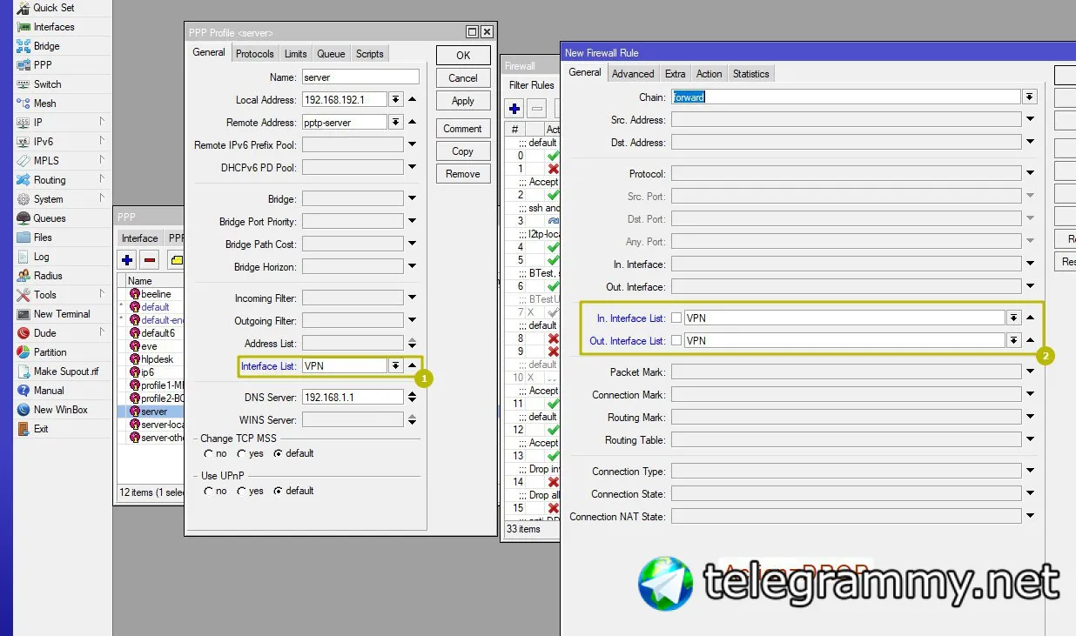Open the Bridge sidebar menu

[47, 46]
